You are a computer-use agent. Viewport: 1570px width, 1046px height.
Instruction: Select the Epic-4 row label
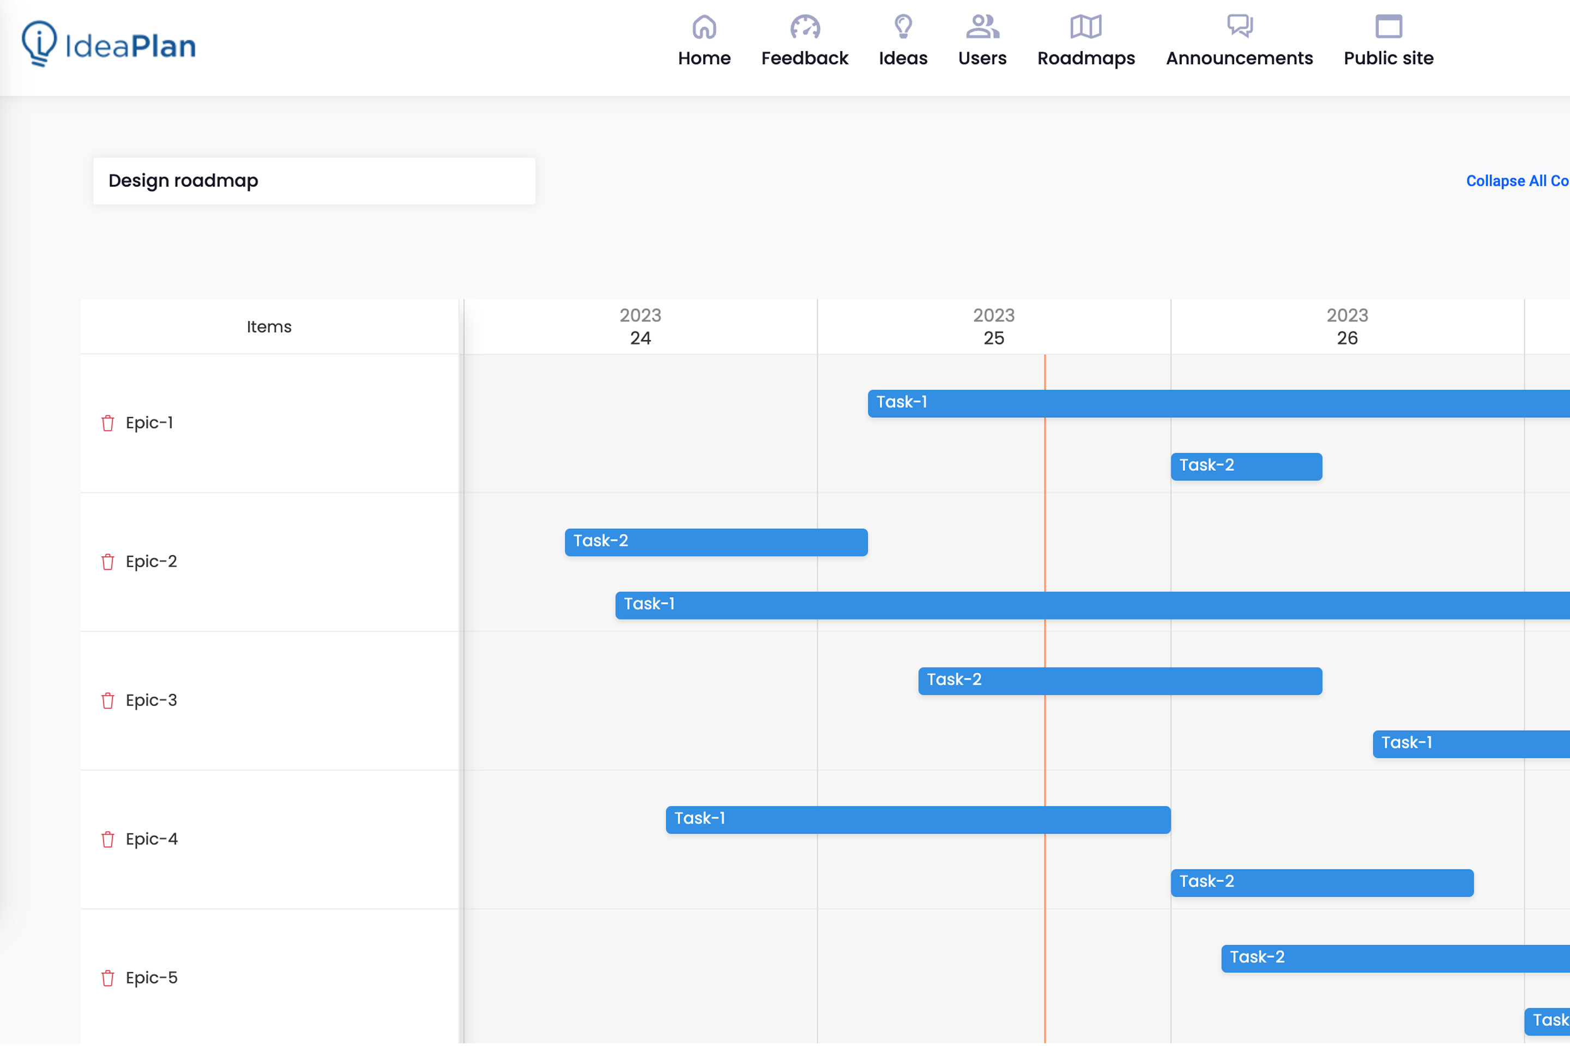click(152, 839)
